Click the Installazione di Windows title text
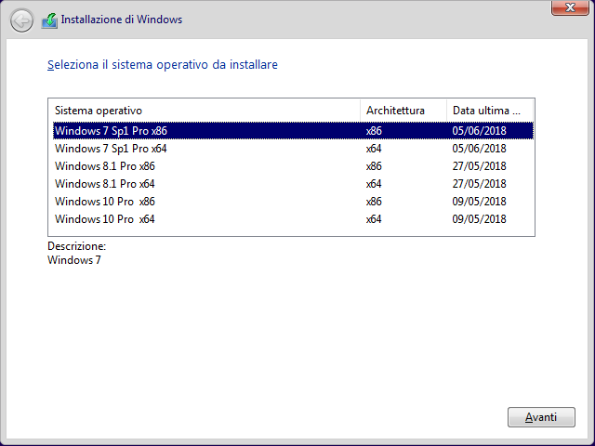This screenshot has height=446, width=595. pos(122,20)
